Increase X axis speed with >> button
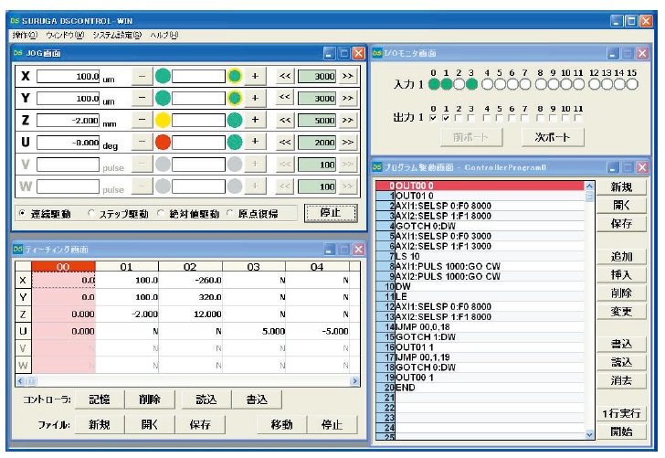This screenshot has width=665, height=458. [x=347, y=76]
